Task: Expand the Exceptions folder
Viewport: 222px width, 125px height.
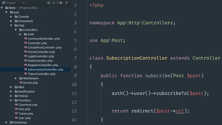Action: 11,21
